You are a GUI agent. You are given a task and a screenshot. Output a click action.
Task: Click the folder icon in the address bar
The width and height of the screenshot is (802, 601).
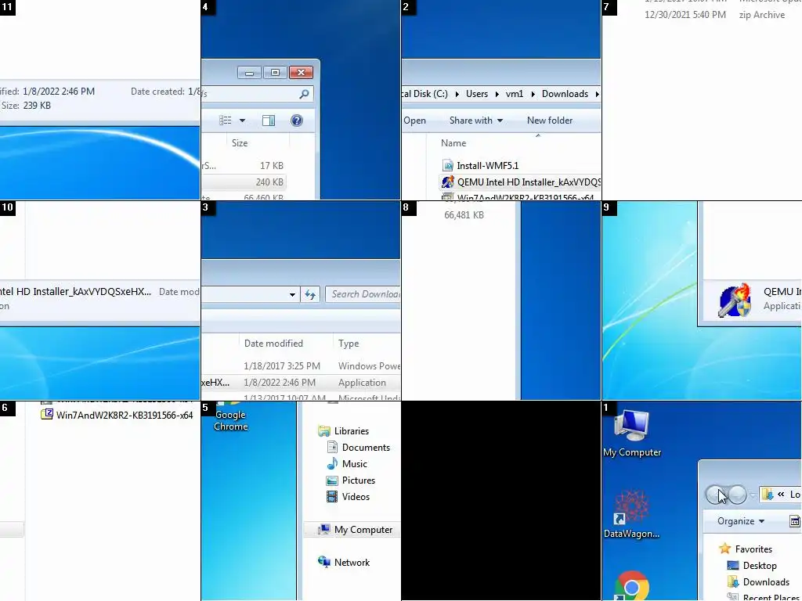pos(768,495)
